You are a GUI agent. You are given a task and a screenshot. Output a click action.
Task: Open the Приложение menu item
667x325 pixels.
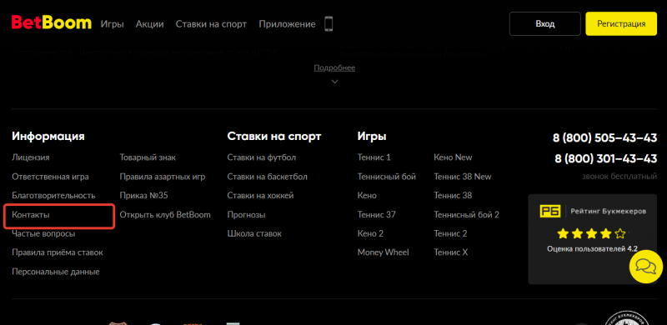pos(287,24)
